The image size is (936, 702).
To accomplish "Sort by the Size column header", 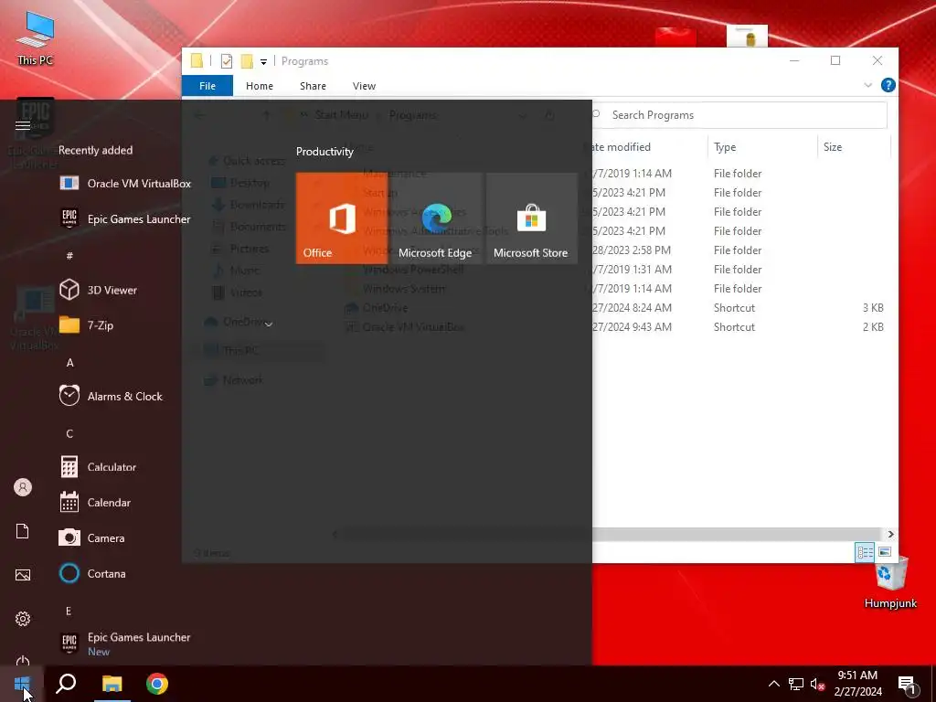I will click(x=854, y=147).
